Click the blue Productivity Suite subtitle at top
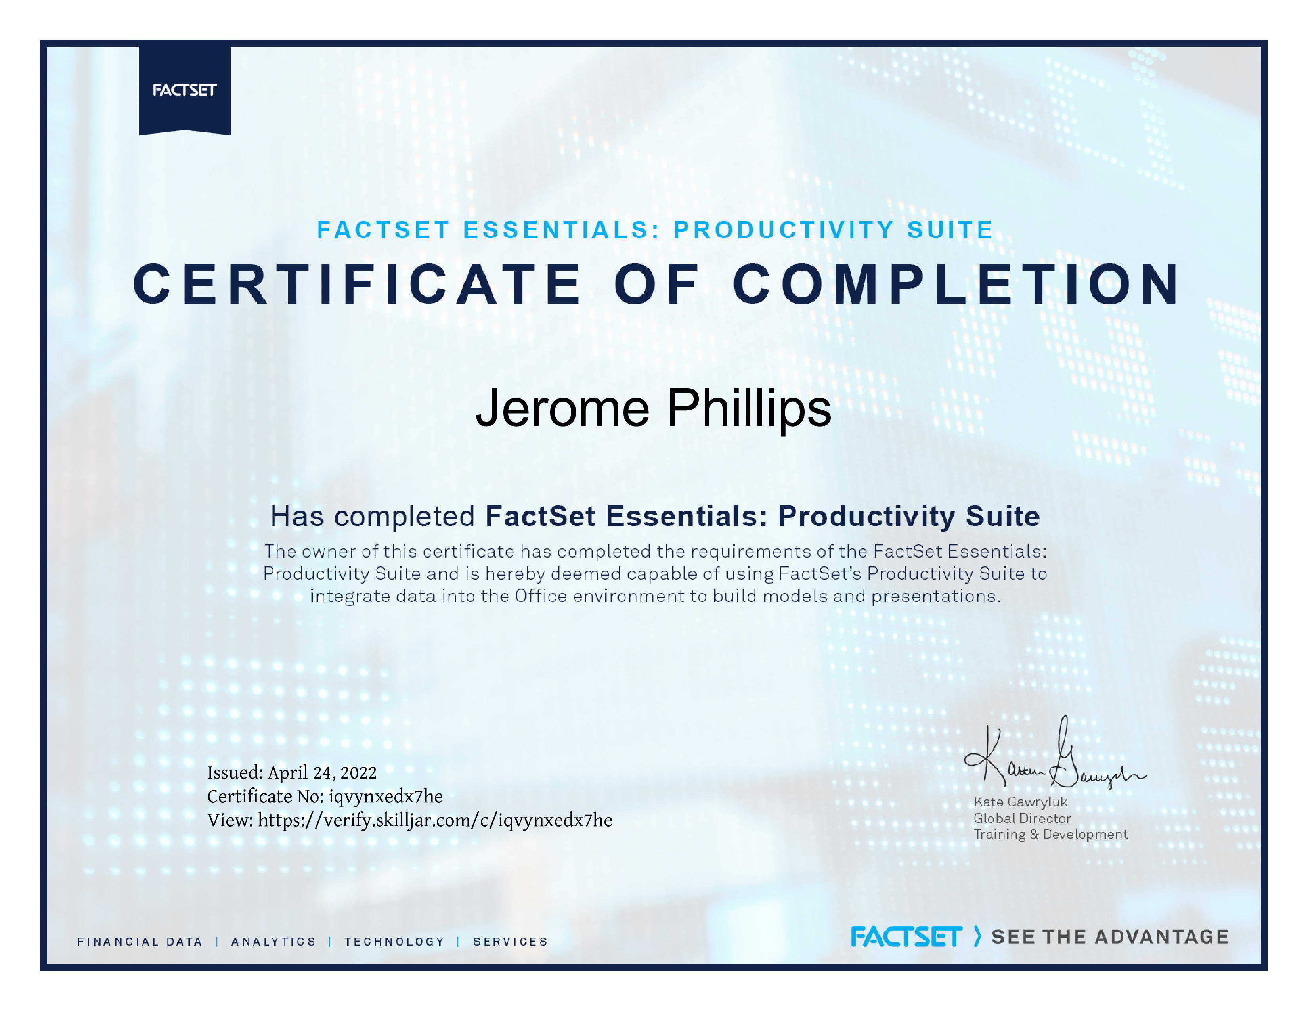Viewport: 1308px width, 1011px height. click(x=655, y=230)
